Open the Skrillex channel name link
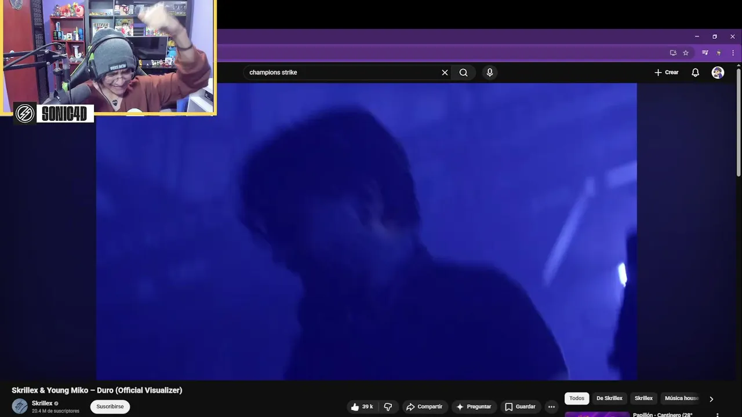 coord(42,403)
